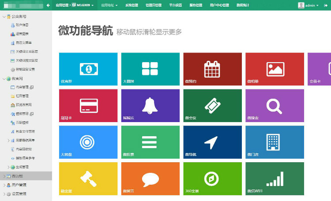The image size is (331, 201).
Task: Open the 数据统计 top menu
Action: click(243, 5)
